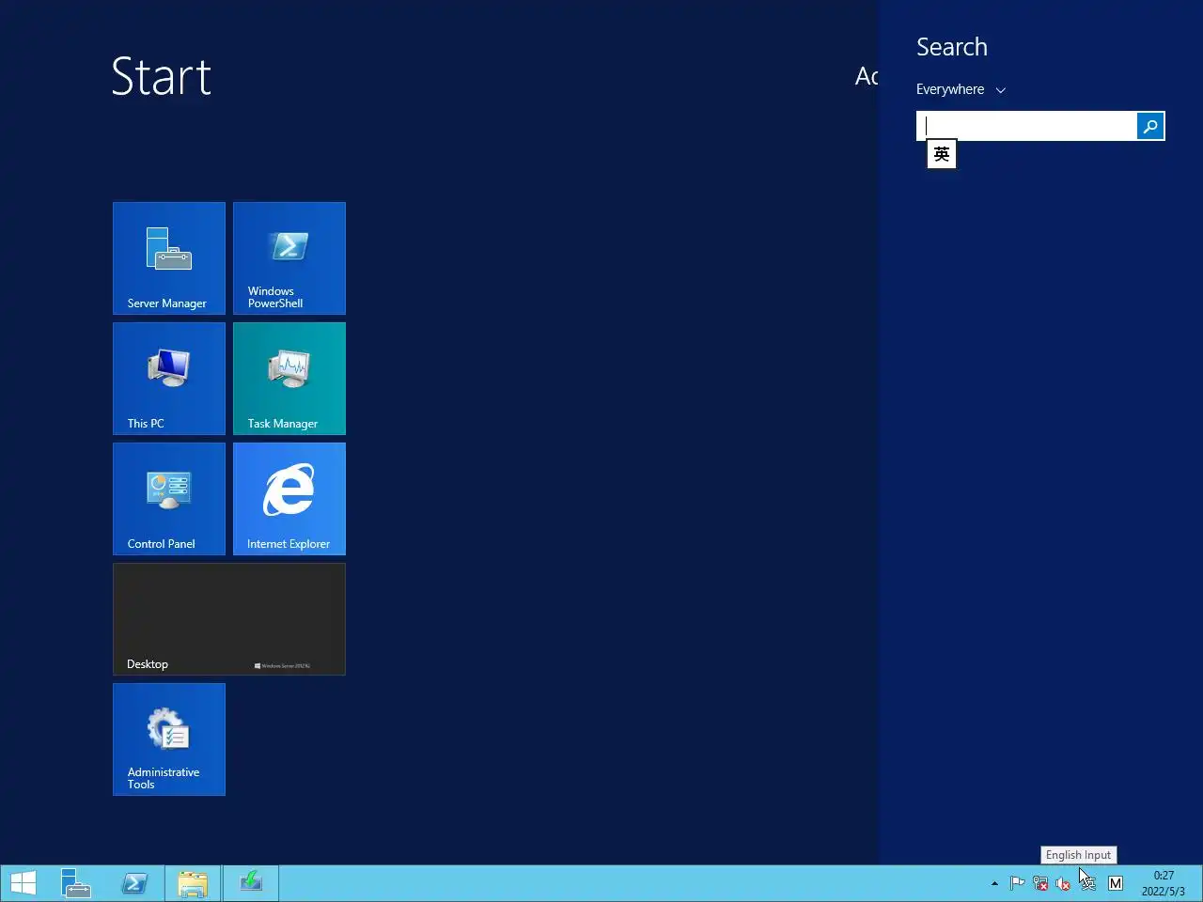Open the Control Panel tile
1203x902 pixels.
click(169, 499)
